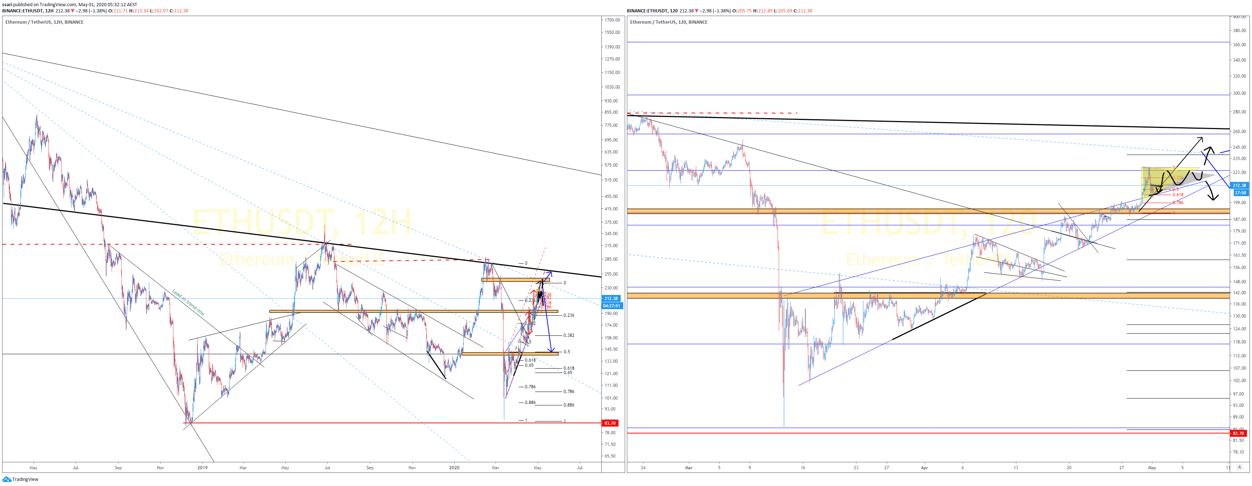Click open value 'O:211.71' in header

pos(118,11)
